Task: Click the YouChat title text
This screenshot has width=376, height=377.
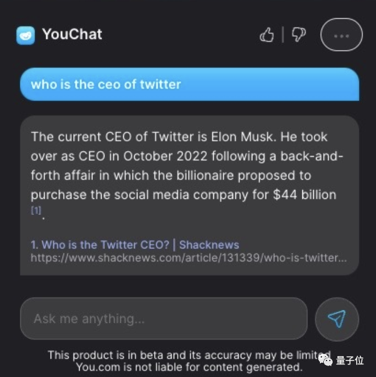Action: pyautogui.click(x=72, y=34)
